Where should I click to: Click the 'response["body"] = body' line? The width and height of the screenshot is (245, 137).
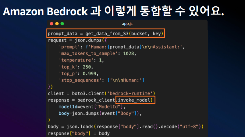tap(79, 134)
